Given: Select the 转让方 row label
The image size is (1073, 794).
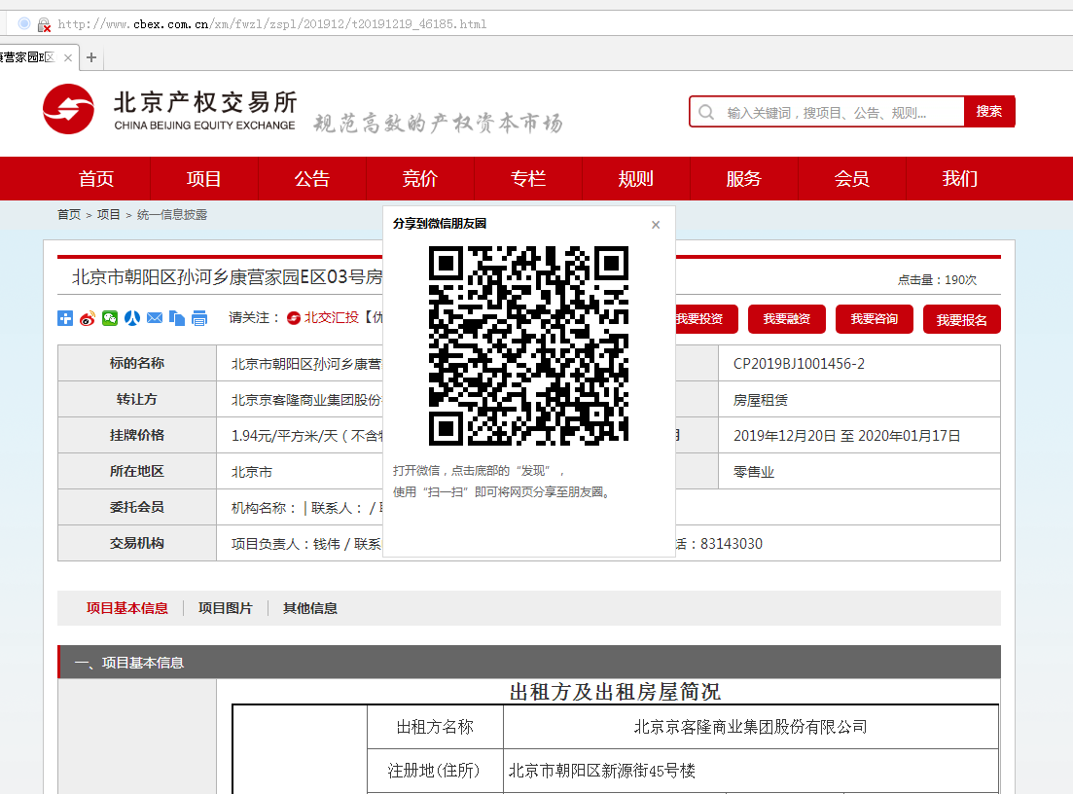Looking at the screenshot, I should coord(137,400).
